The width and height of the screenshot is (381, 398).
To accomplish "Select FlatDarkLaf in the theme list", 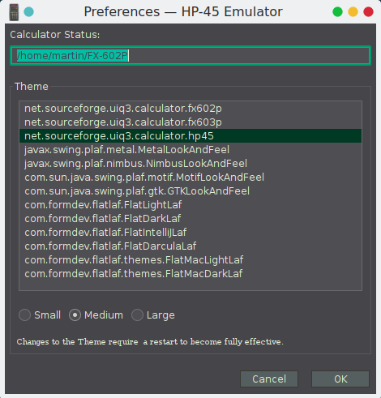I will pos(190,219).
